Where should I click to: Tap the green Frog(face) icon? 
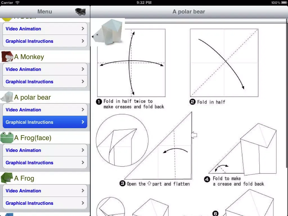pos(7,137)
